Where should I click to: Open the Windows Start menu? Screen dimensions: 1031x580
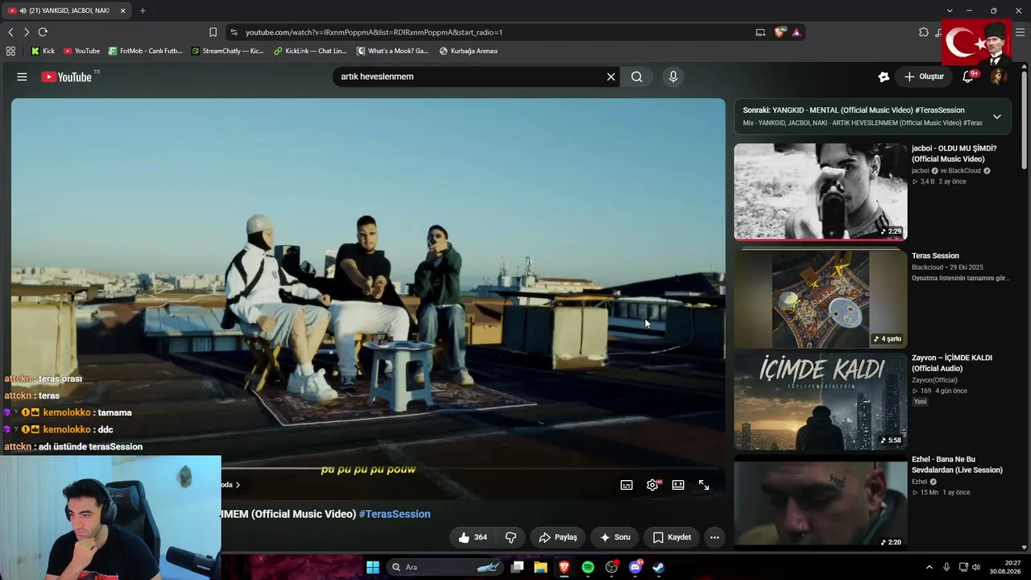tap(372, 567)
